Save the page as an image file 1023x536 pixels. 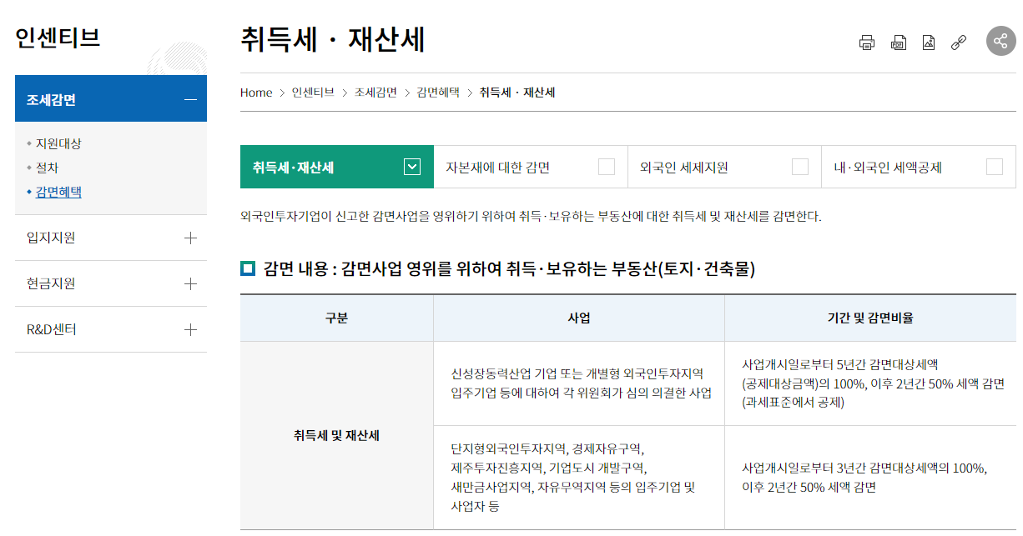pyautogui.click(x=929, y=43)
